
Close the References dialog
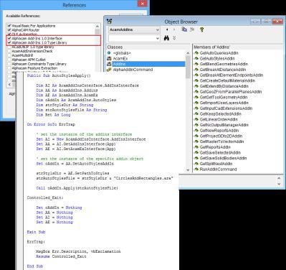pyautogui.click(x=142, y=4)
